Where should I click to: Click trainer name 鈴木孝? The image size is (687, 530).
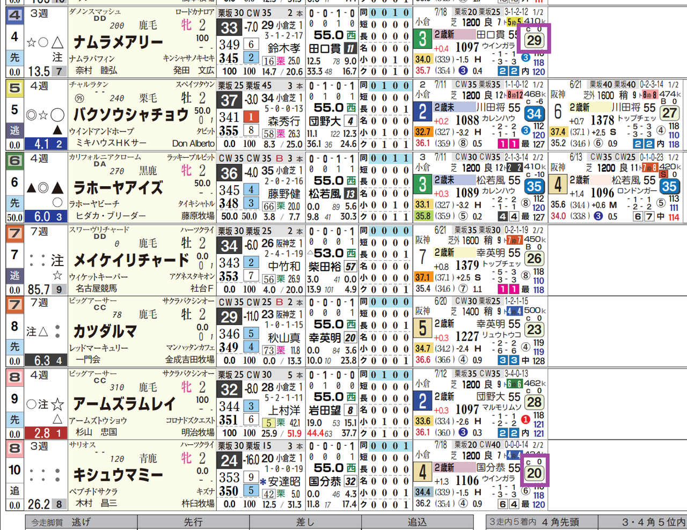click(284, 49)
